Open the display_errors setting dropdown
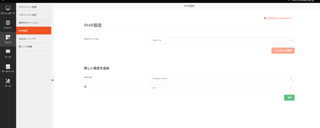320x128 pixels. (x=222, y=78)
